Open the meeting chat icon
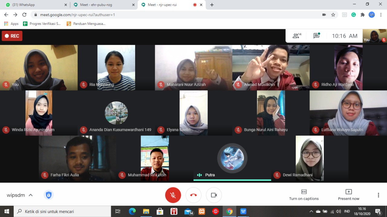Image resolution: width=387 pixels, height=217 pixels. pos(317,36)
